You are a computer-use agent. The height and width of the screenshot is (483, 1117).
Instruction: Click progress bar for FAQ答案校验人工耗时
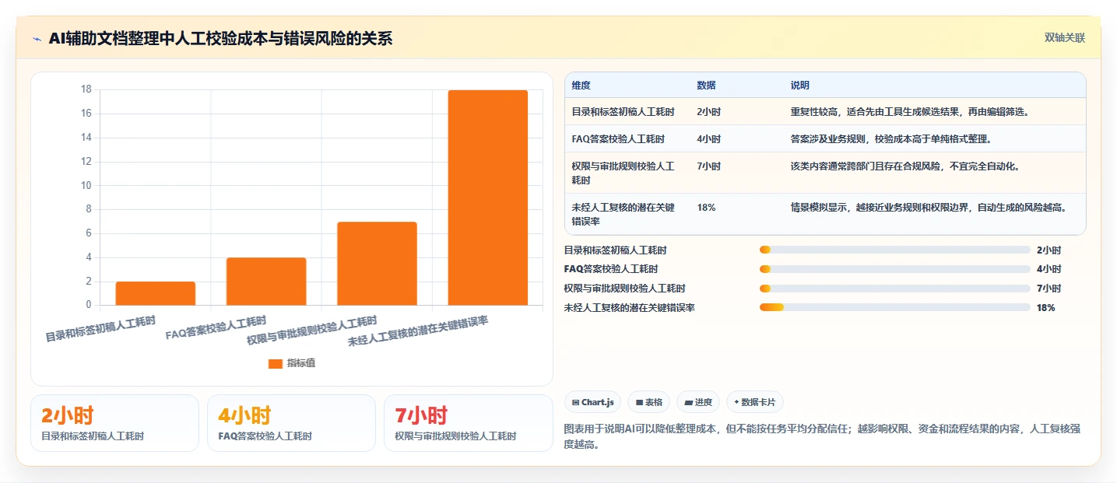pyautogui.click(x=895, y=269)
